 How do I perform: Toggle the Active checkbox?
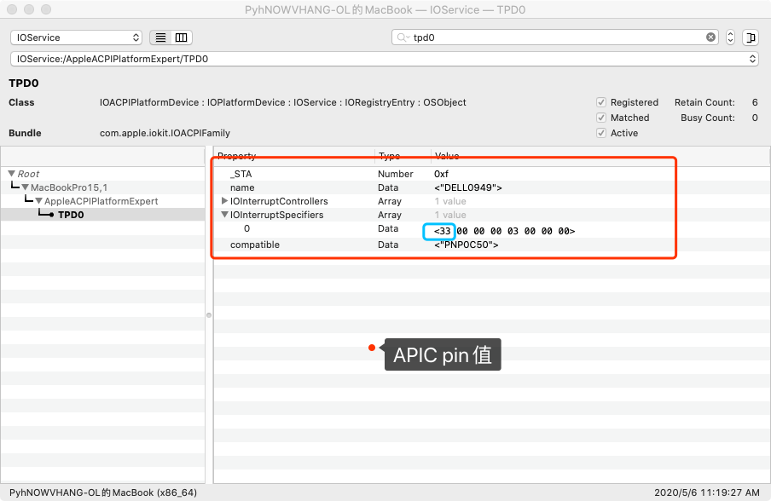(601, 133)
